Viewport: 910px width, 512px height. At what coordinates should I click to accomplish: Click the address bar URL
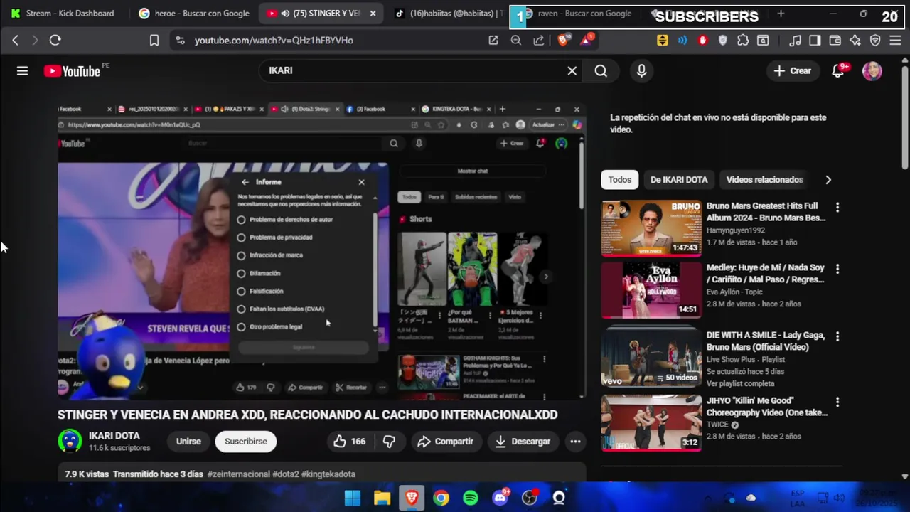274,41
